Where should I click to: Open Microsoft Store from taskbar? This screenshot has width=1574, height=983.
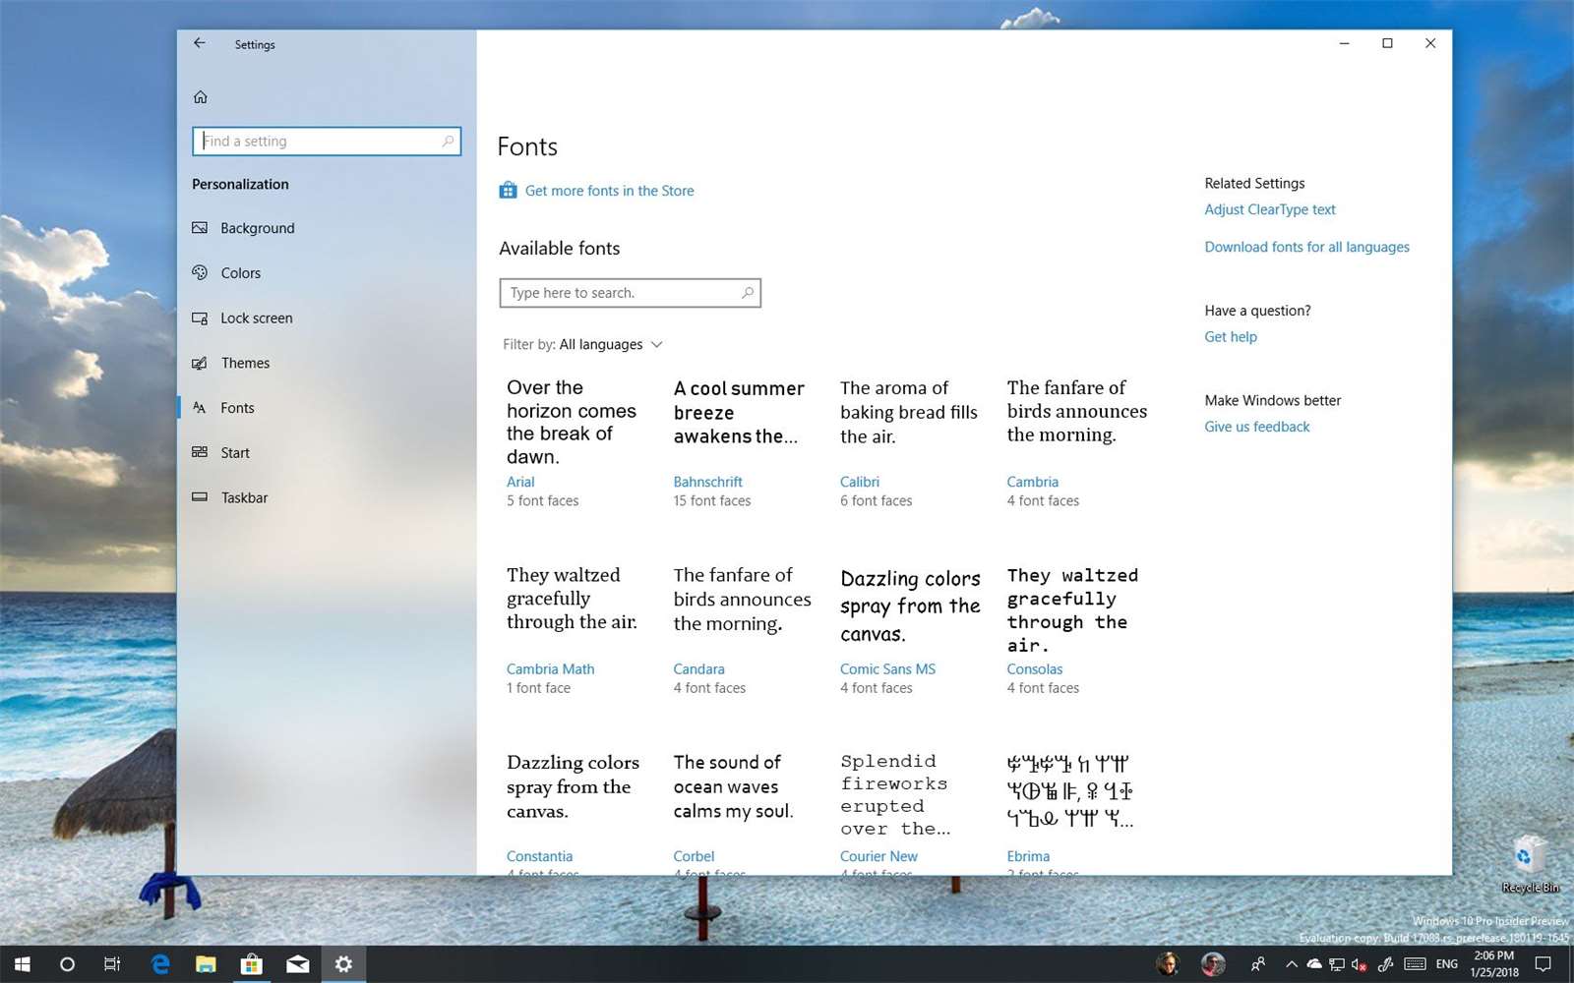[x=252, y=964]
